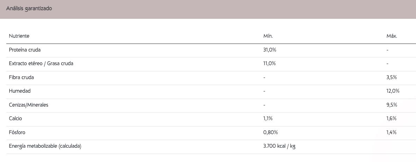Viewport: 416px width, 162px height.
Task: Click the 9,5% ash maximum value
Action: click(392, 105)
